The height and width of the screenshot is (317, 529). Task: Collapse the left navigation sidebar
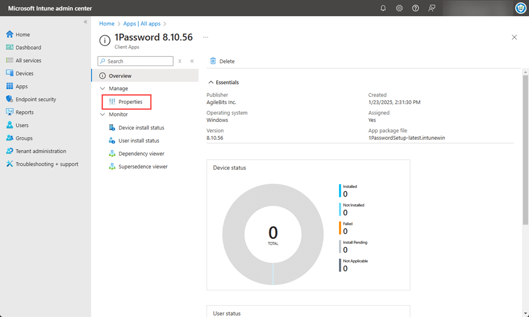(85, 22)
